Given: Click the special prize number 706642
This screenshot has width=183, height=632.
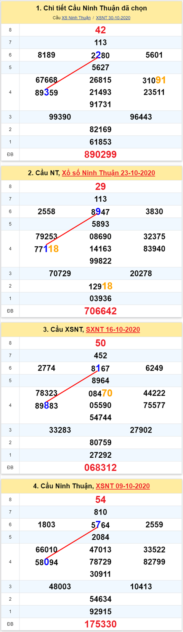Looking at the screenshot, I should pos(101,311).
